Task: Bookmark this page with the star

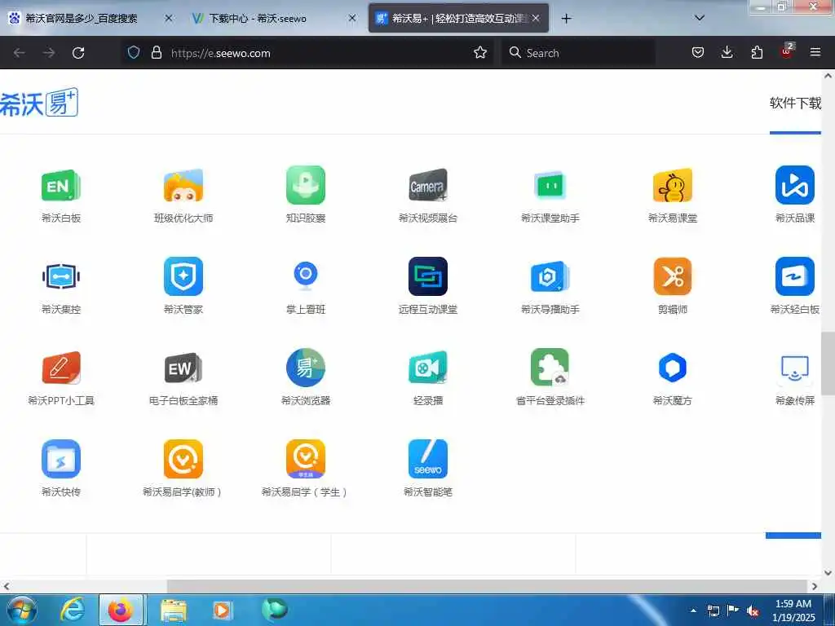Action: click(480, 52)
